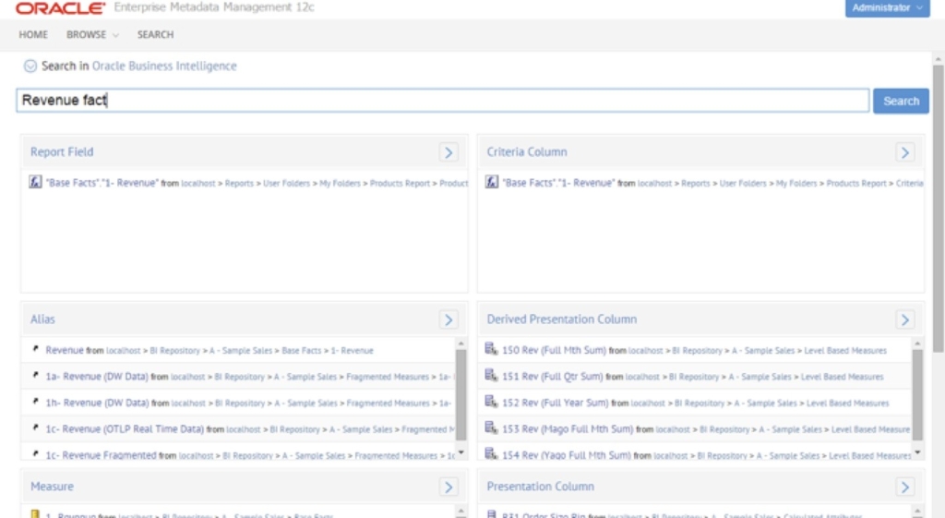
Task: Click Alias panel scrollbar down arrow
Action: tap(461, 452)
